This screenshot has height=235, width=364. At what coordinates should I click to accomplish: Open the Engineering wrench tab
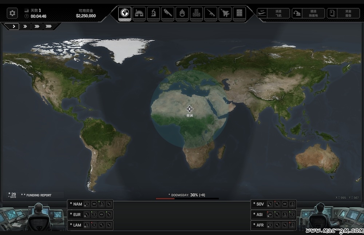point(167,13)
